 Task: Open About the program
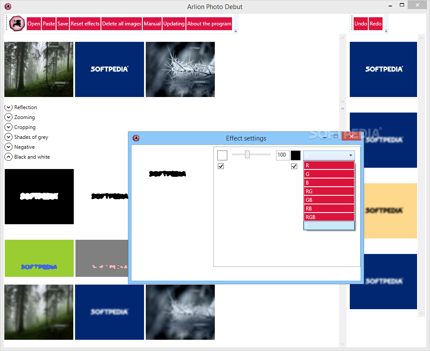pos(209,24)
